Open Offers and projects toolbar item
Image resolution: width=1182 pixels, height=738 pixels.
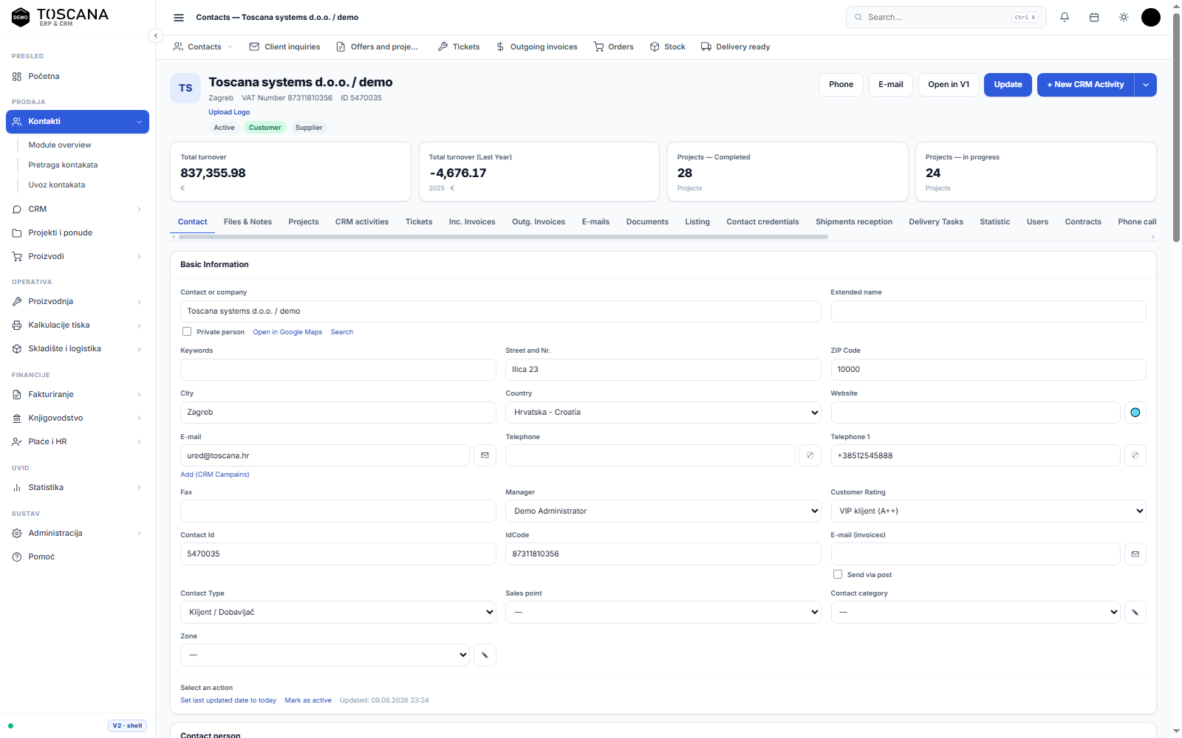378,46
